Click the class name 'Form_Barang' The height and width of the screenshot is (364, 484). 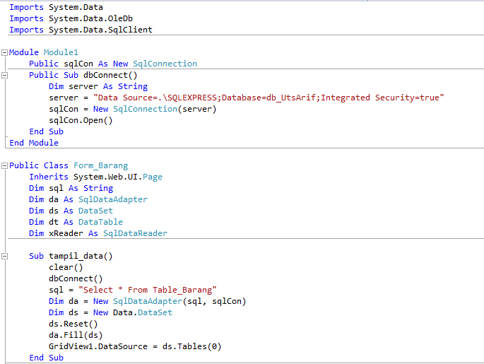(x=100, y=166)
